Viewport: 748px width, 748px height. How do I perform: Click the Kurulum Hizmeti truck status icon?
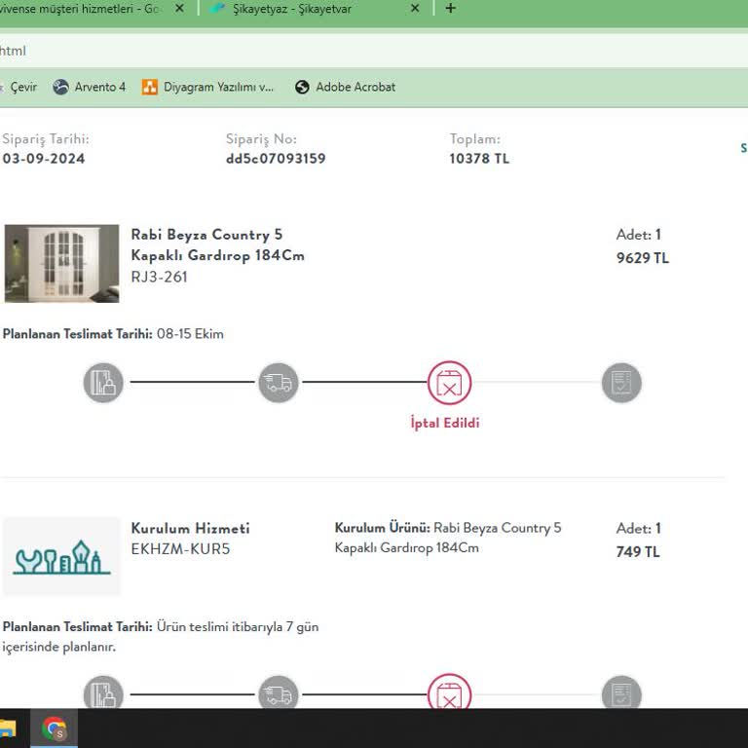tap(279, 692)
